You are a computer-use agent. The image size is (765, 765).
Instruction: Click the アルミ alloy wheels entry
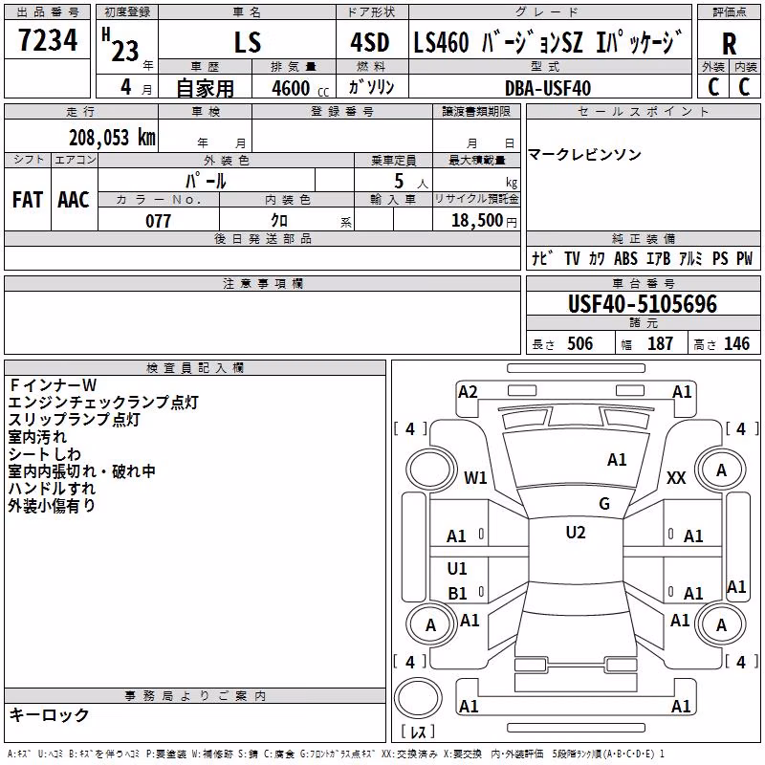click(690, 258)
